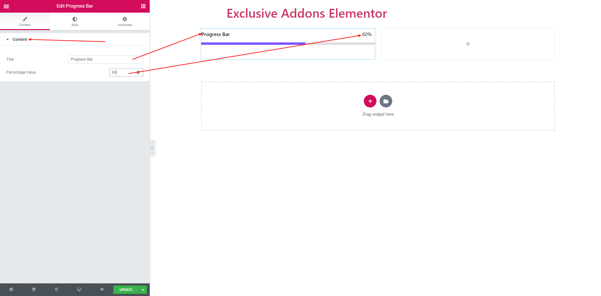Image resolution: width=601 pixels, height=296 pixels.
Task: Click plus in the empty column
Action: click(x=468, y=44)
